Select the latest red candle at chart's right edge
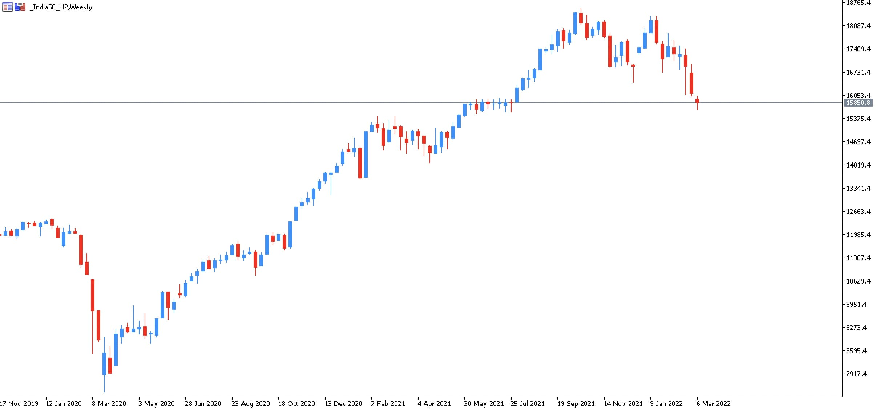880x412 pixels. tap(697, 101)
